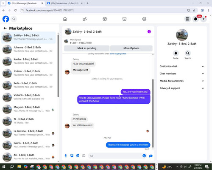Choose a sticker icon
Image resolution: width=212 pixels, height=170 pixels.
pos(78,156)
